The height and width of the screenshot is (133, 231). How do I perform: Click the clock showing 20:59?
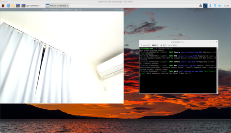pyautogui.click(x=226, y=6)
